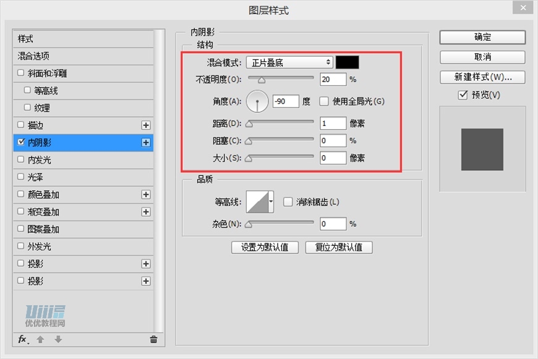
Task: Click the plus icon beside 描边
Action: point(147,125)
